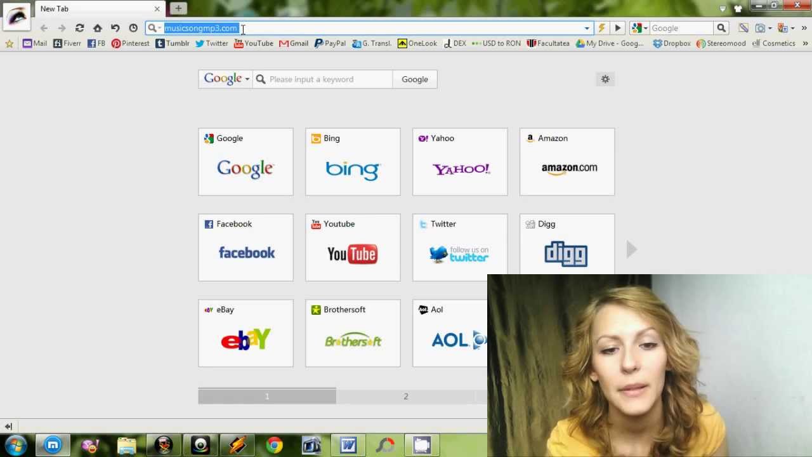Click the search magnifier in toolbar search
This screenshot has height=457, width=812.
click(721, 28)
